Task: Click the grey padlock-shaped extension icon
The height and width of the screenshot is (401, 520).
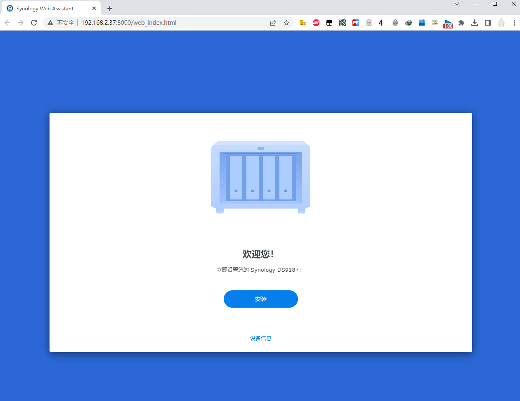Action: point(395,23)
